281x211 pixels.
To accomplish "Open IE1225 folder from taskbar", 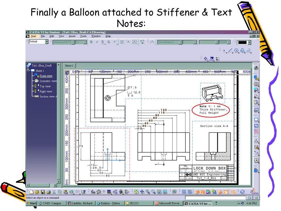I will point(139,203).
